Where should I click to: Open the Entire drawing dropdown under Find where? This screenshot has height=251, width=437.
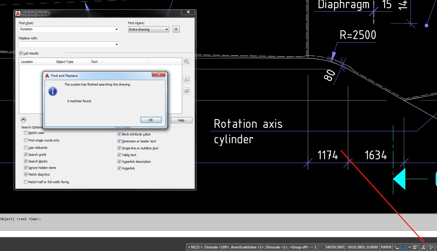(167, 29)
